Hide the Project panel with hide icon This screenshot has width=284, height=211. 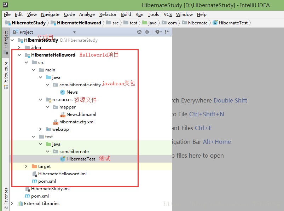pyautogui.click(x=167, y=32)
